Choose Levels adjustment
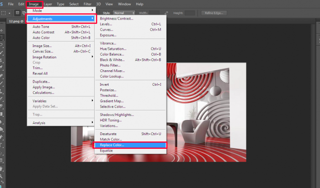The width and height of the screenshot is (320, 188). [x=130, y=24]
